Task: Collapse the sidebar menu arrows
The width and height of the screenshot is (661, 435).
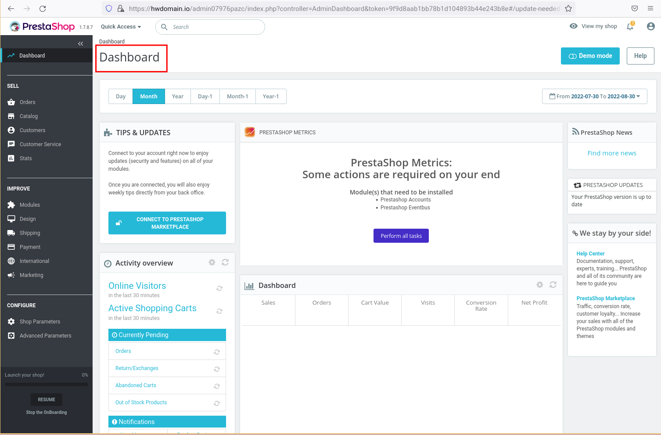Action: 80,43
